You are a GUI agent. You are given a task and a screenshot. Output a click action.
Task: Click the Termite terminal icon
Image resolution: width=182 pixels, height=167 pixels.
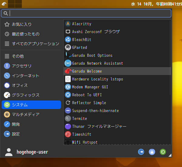point(68,118)
